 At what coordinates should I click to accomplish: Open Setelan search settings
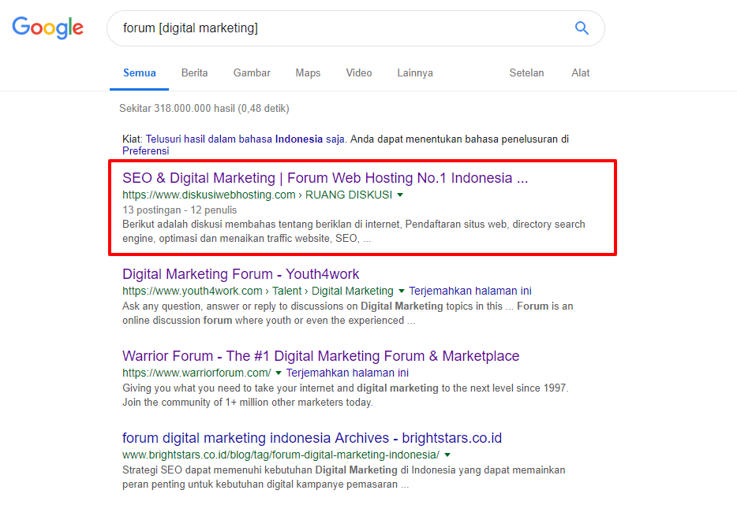[x=526, y=72]
